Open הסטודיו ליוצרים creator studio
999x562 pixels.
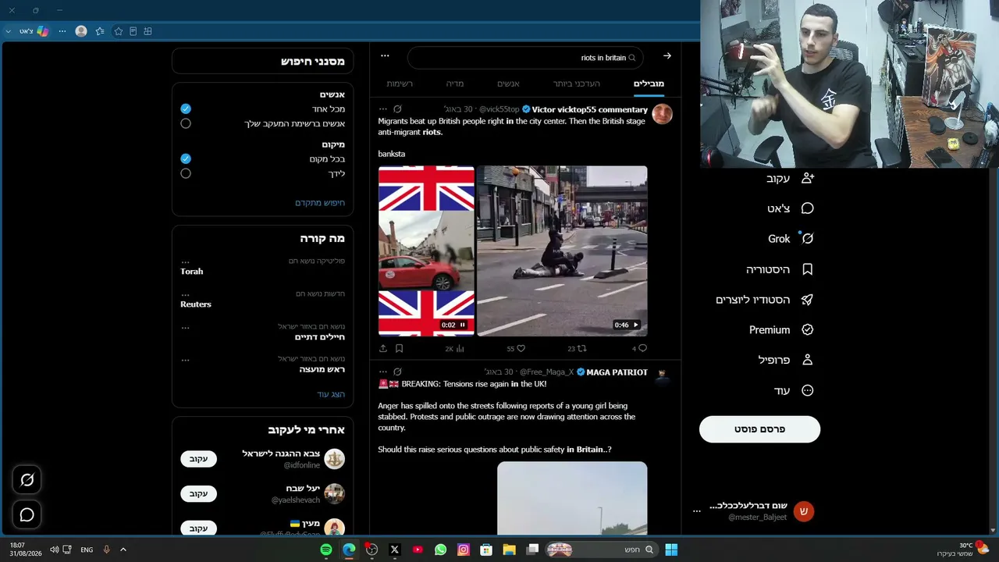765,300
